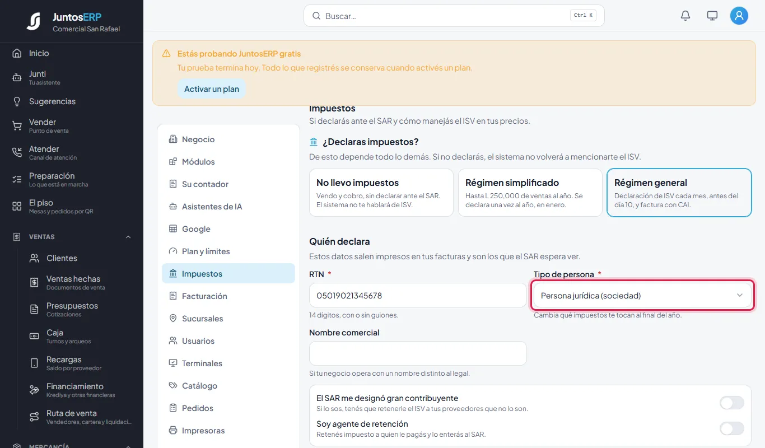Image resolution: width=765 pixels, height=448 pixels.
Task: Open the Impresoras settings section
Action: 228,431
